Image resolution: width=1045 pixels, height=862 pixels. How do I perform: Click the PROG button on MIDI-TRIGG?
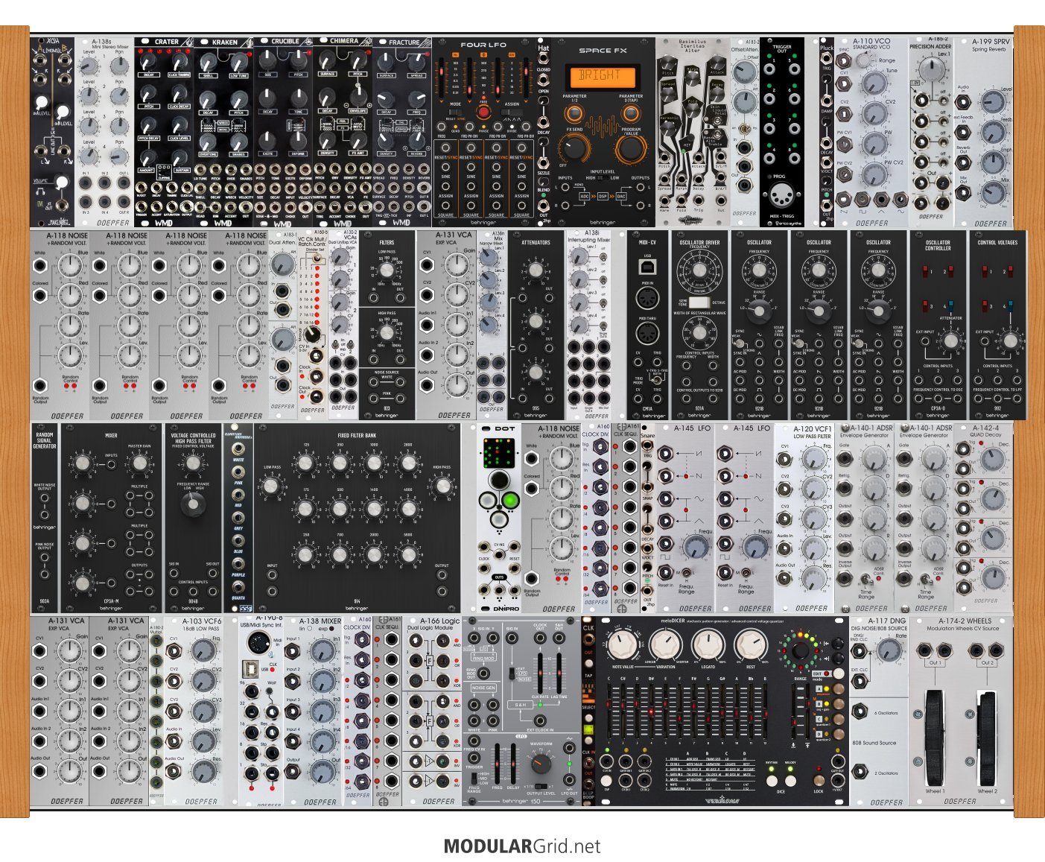click(x=769, y=177)
